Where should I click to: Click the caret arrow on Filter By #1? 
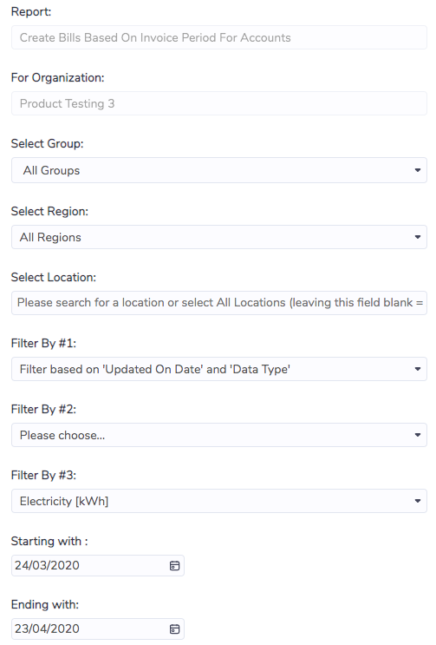tap(418, 369)
